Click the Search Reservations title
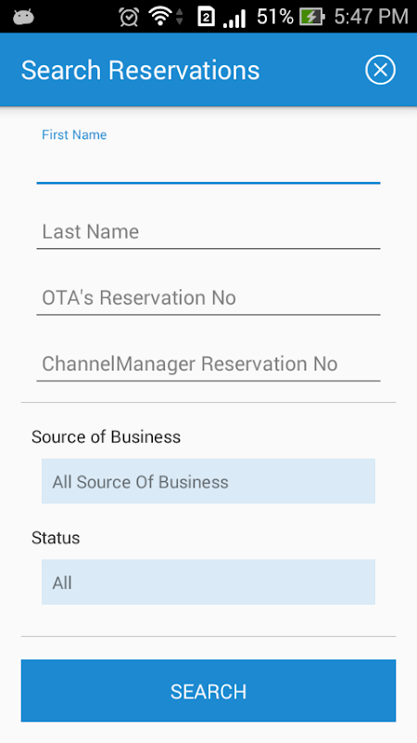The image size is (417, 743). click(141, 71)
